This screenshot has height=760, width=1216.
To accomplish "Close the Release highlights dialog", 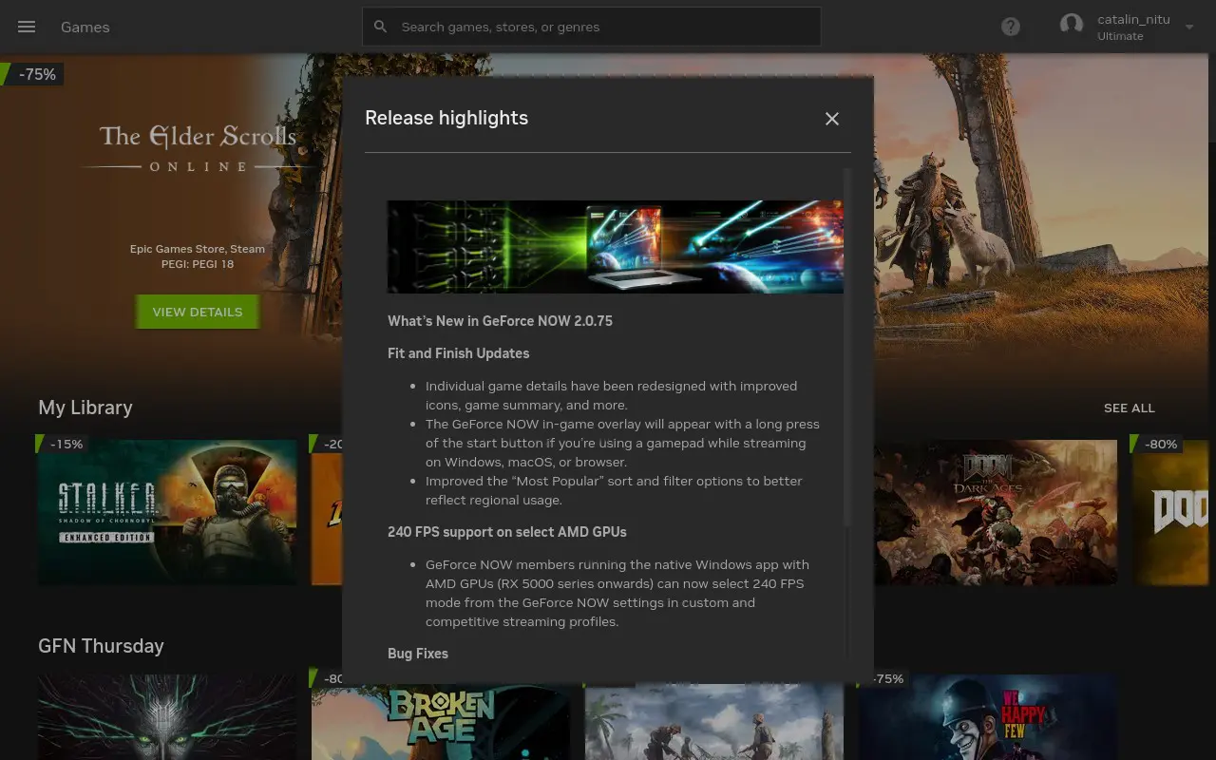I will pyautogui.click(x=832, y=119).
